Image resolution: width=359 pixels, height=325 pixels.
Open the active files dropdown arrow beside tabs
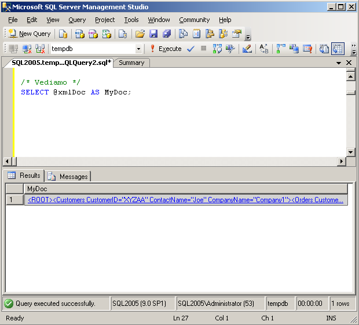point(339,63)
